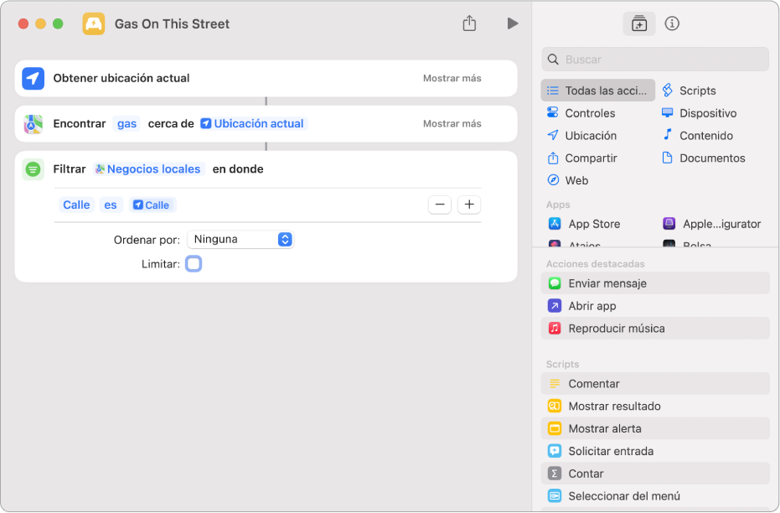Viewport: 780px width, 513px height.
Task: Click the Mostrar resultado icon
Action: click(x=554, y=406)
